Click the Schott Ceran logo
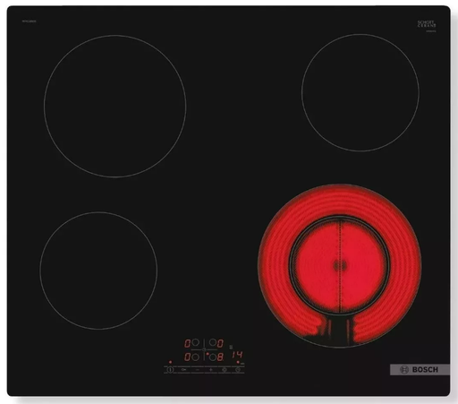This screenshot has height=404, width=458. [427, 24]
